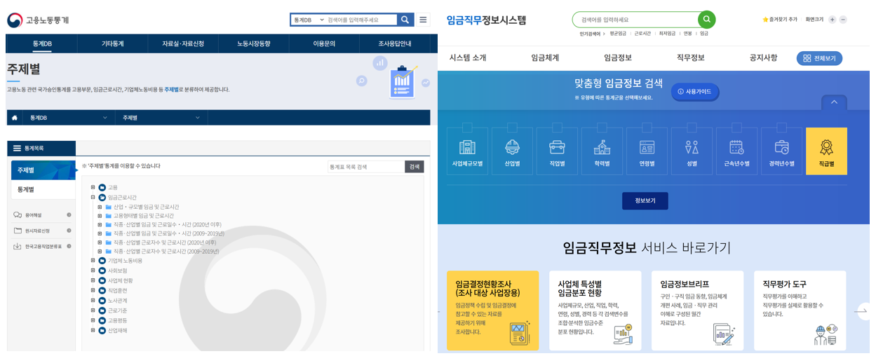Select the 학력별 school icon
Image resolution: width=876 pixels, height=356 pixels.
coord(602,147)
